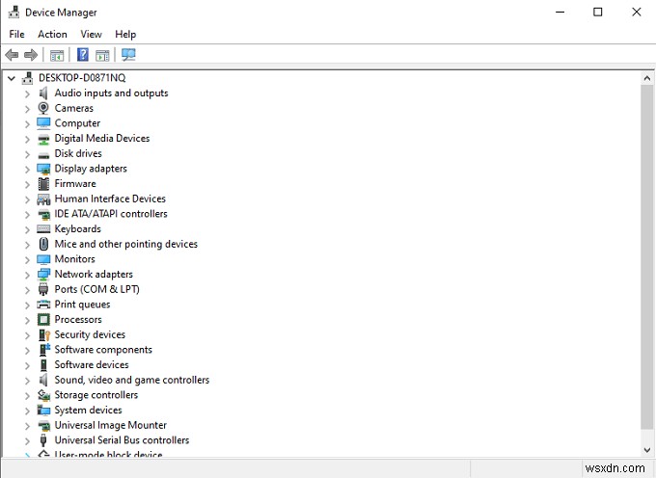Open the Action menu
The image size is (656, 478).
point(52,34)
